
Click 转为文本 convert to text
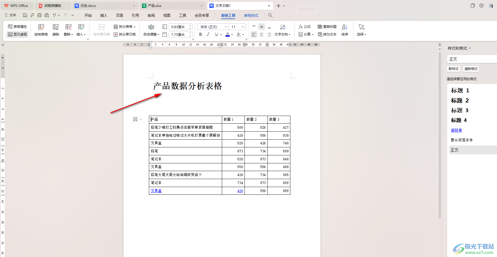click(327, 34)
